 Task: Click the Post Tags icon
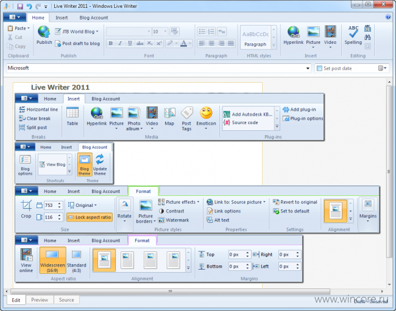pyautogui.click(x=187, y=113)
